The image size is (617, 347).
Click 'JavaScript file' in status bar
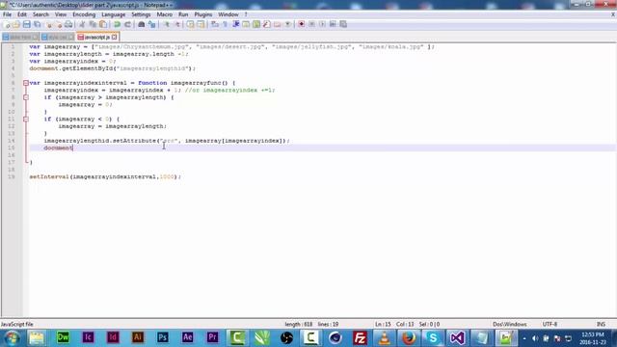click(17, 325)
